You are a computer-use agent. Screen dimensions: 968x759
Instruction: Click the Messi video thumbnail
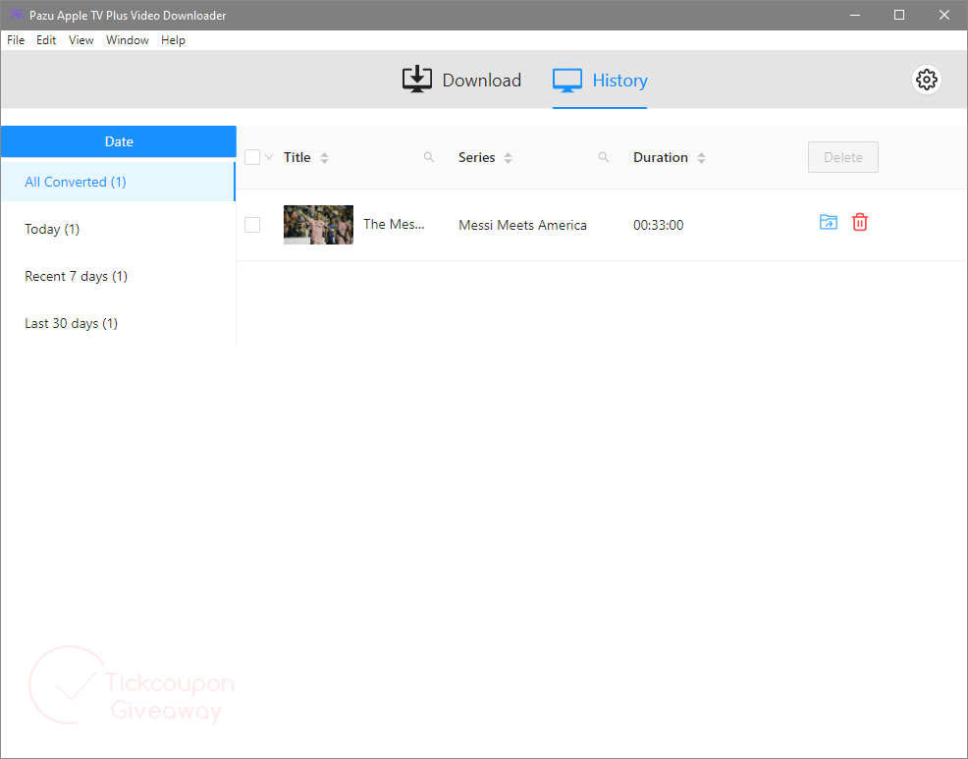point(318,225)
